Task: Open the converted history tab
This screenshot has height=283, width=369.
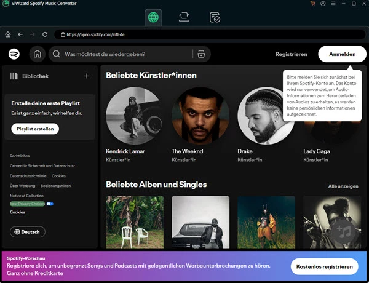Action: pos(215,17)
